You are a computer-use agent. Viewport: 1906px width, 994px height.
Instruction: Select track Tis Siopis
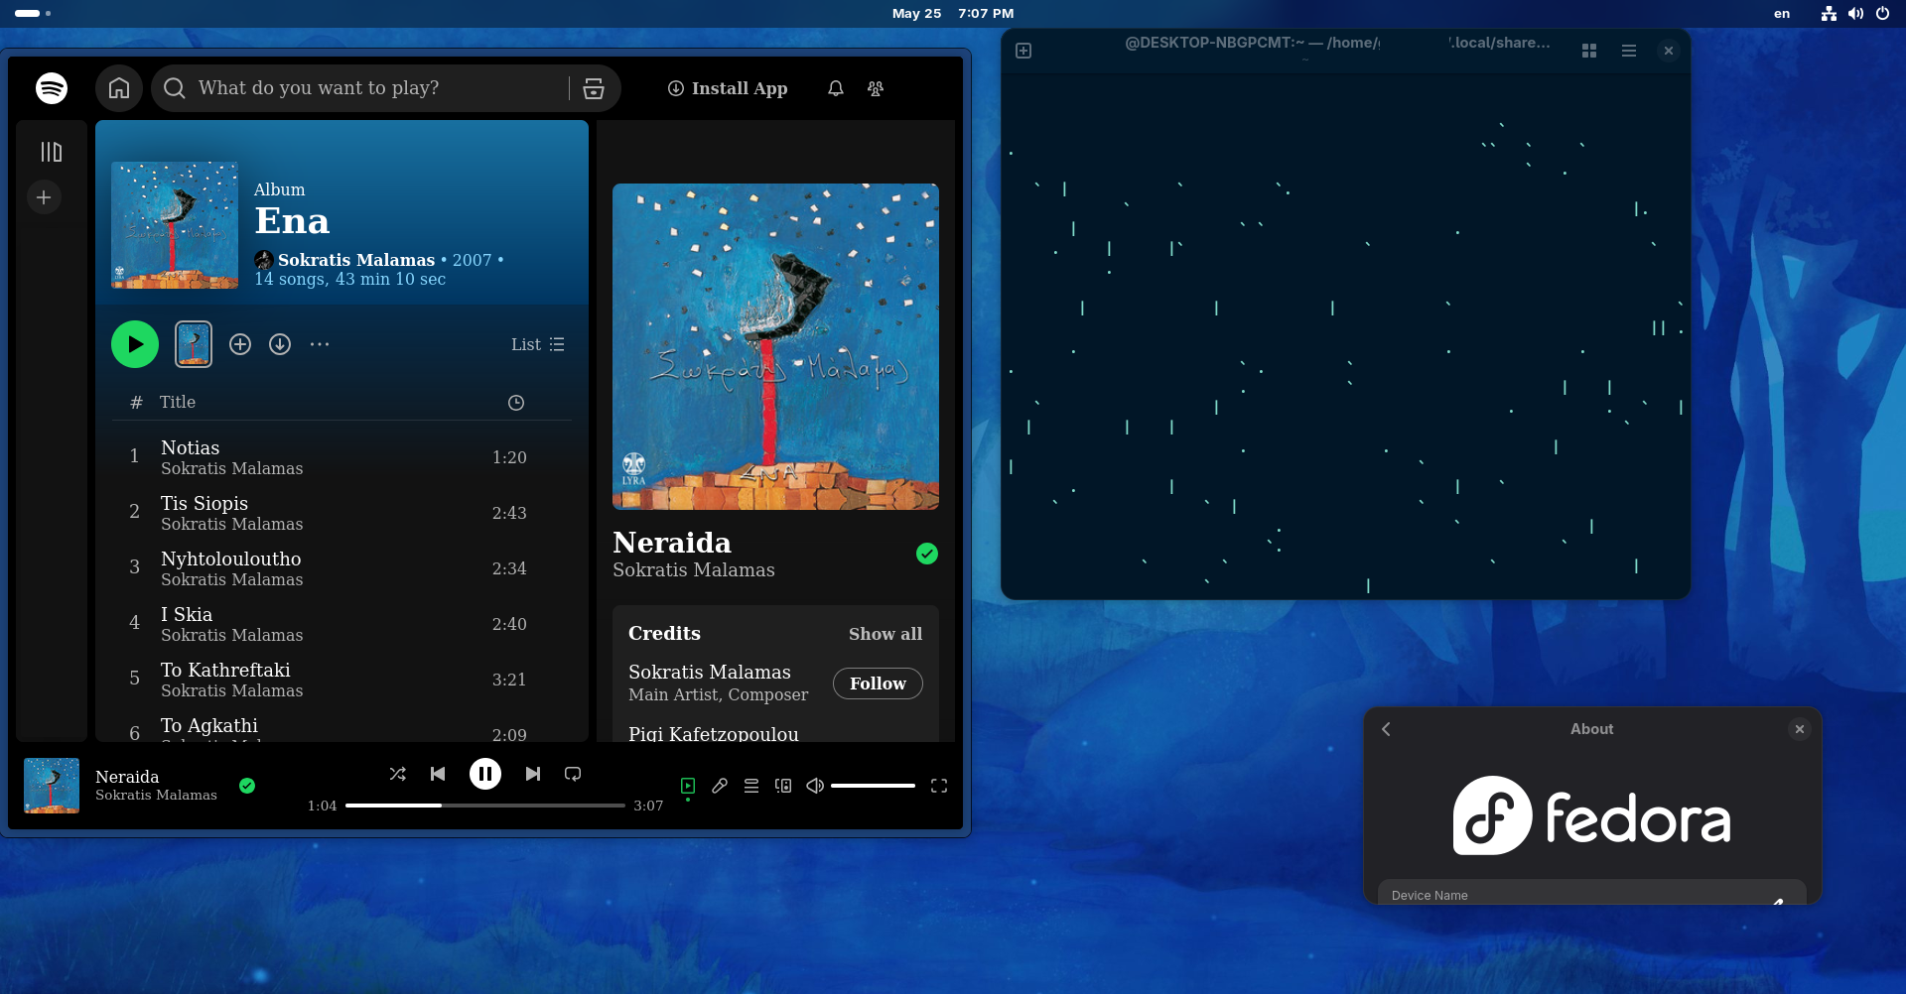pos(341,513)
